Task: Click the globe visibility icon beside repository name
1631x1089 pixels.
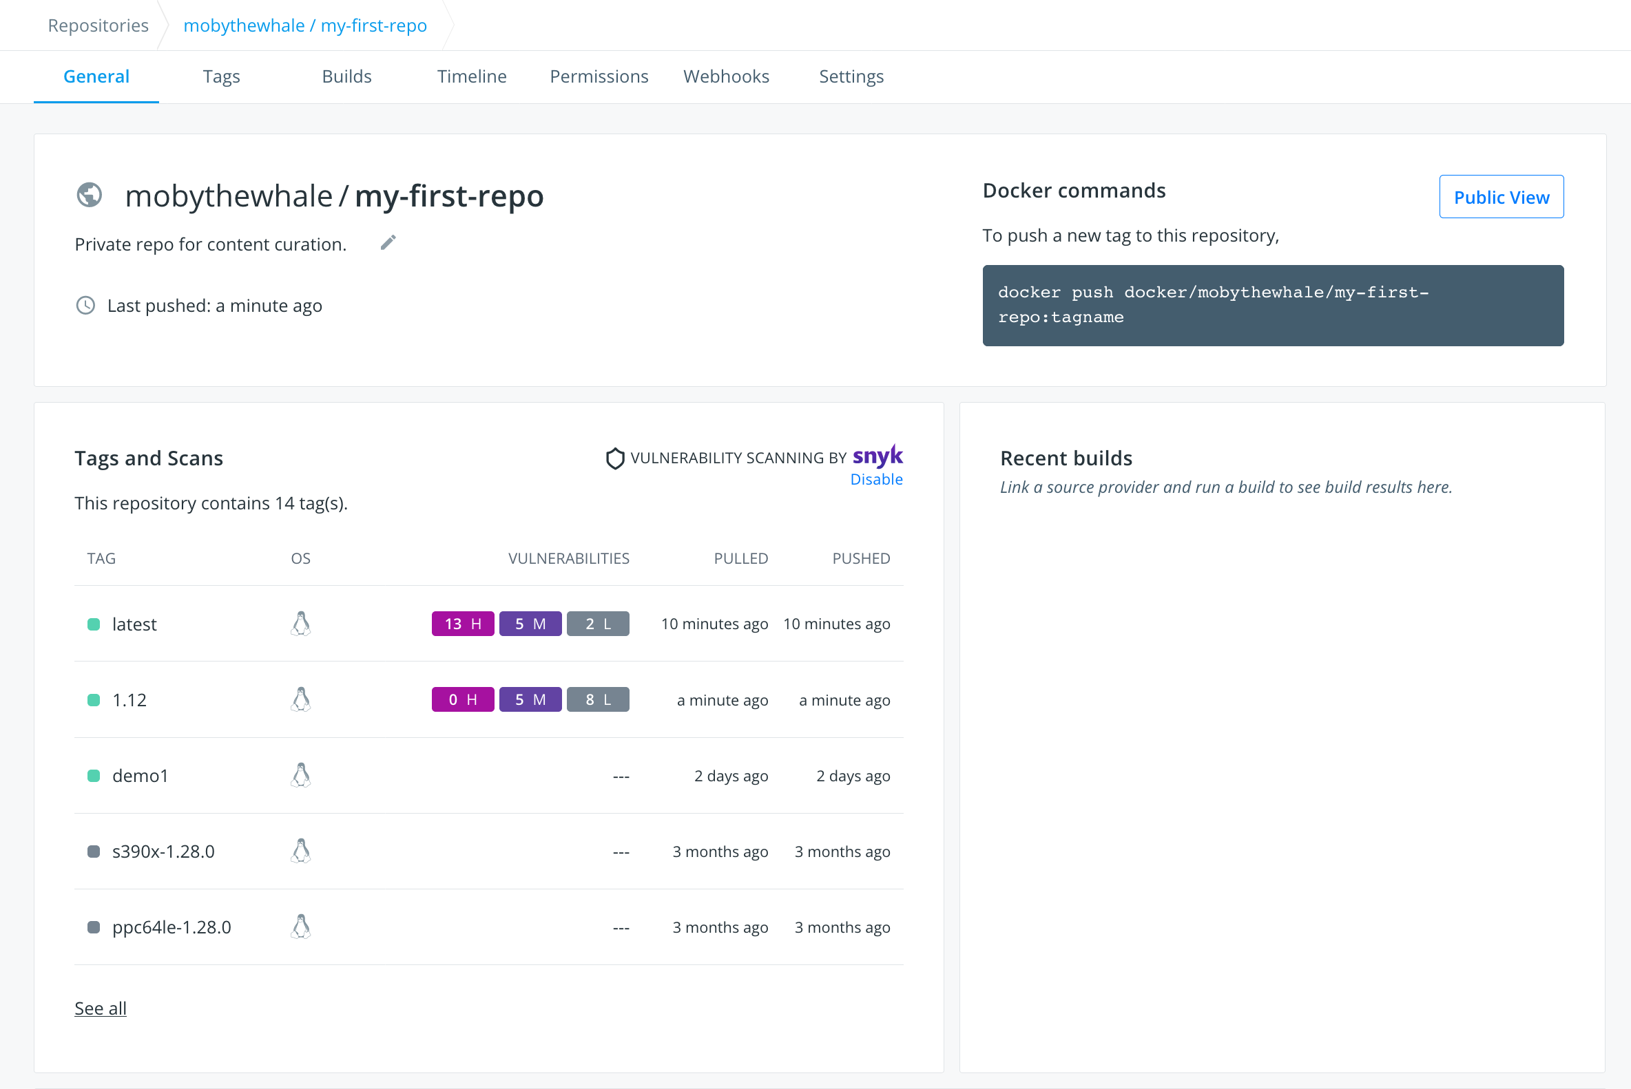Action: [x=89, y=196]
